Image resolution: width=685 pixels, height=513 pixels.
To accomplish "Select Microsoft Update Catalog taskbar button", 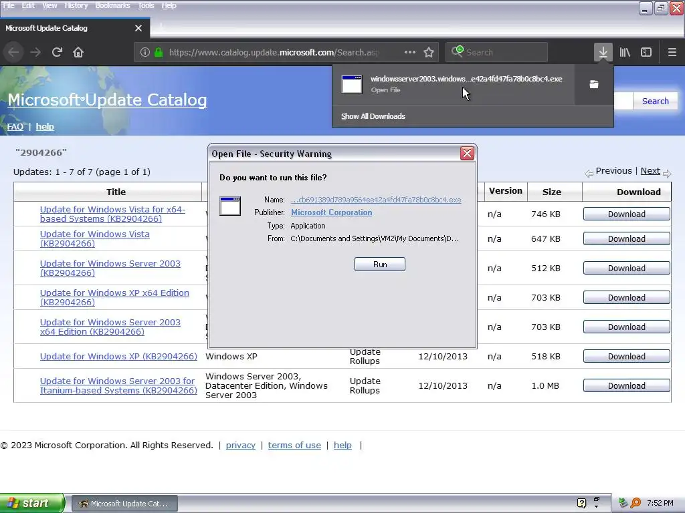I will 124,504.
